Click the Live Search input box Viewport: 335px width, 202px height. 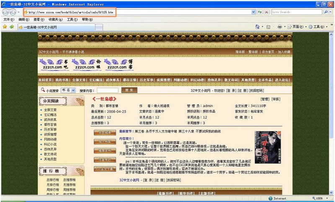point(296,12)
